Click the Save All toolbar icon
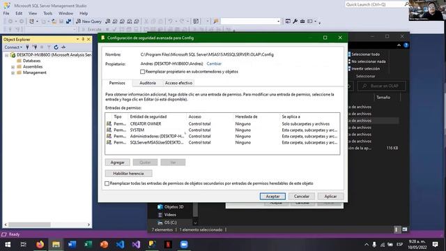446x251 pixels. 68,22
